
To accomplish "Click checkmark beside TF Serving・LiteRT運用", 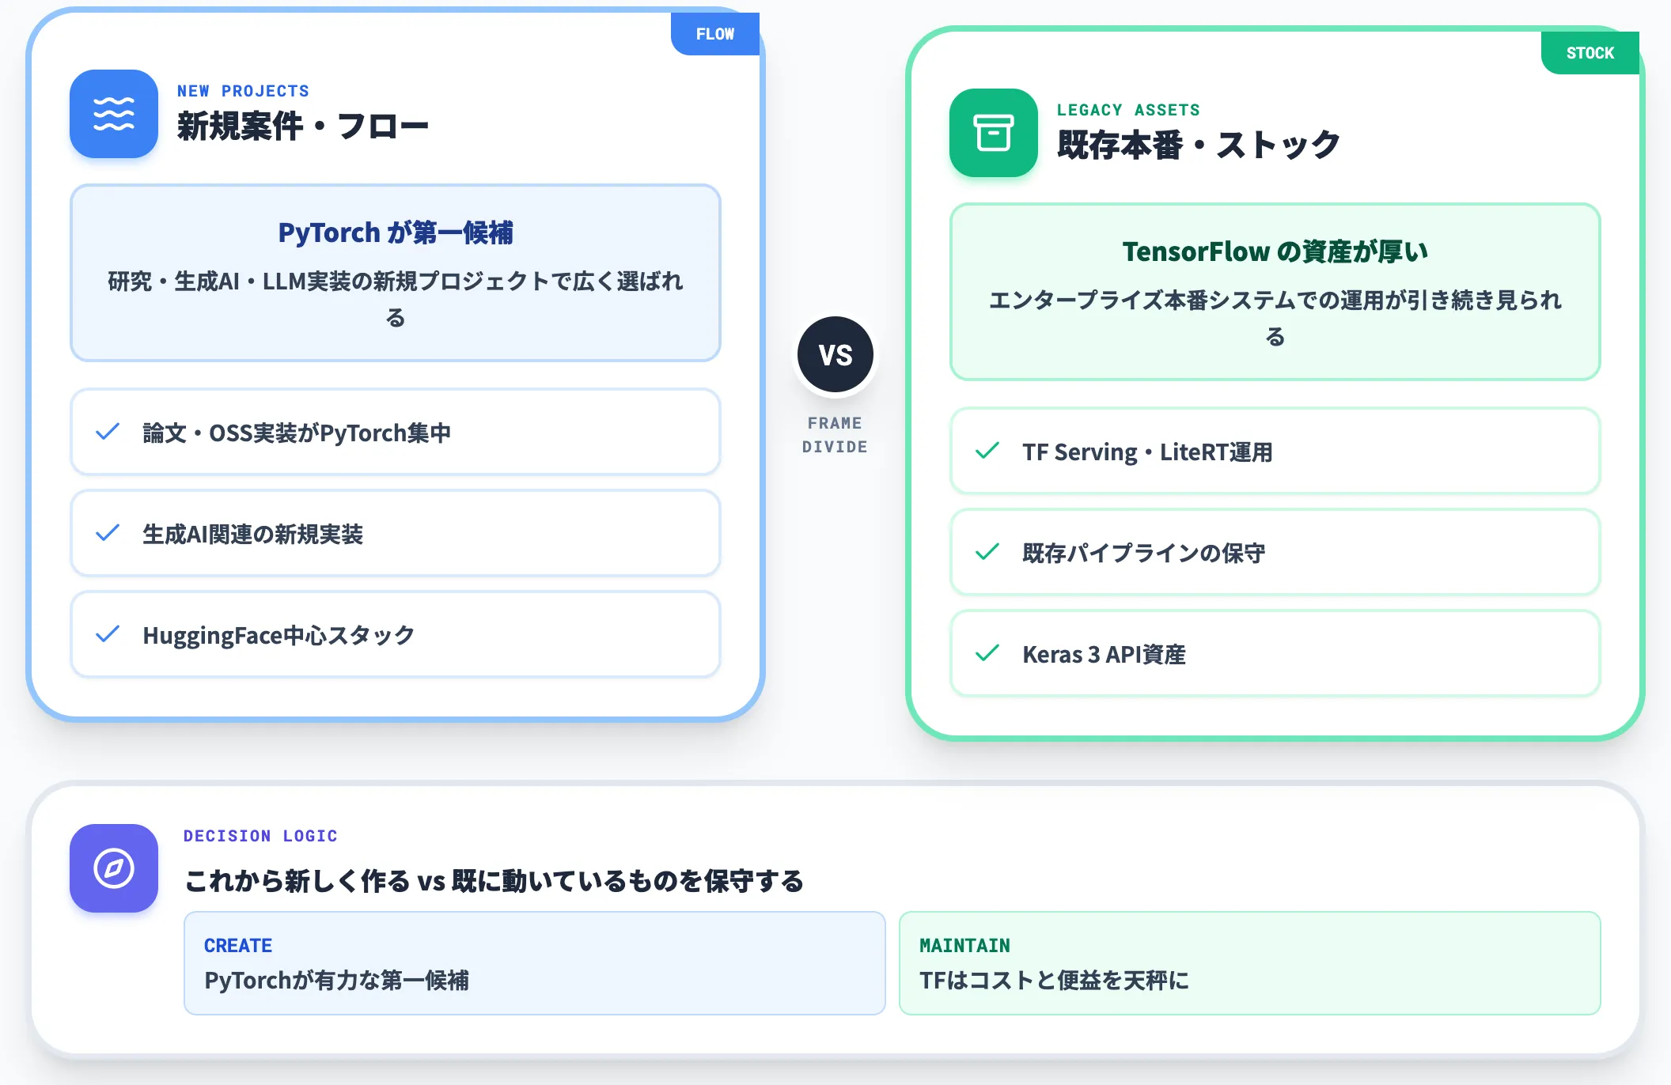I will (x=987, y=451).
